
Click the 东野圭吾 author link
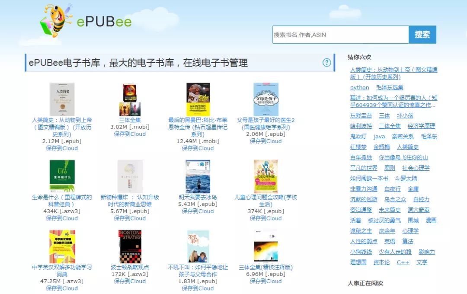pyautogui.click(x=361, y=115)
